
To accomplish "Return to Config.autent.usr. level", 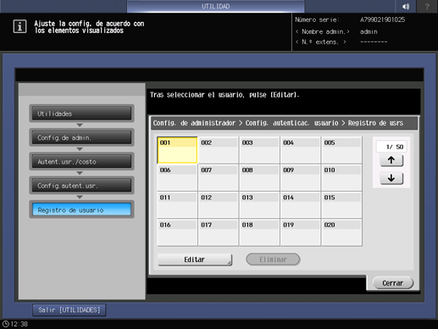I will pos(81,186).
